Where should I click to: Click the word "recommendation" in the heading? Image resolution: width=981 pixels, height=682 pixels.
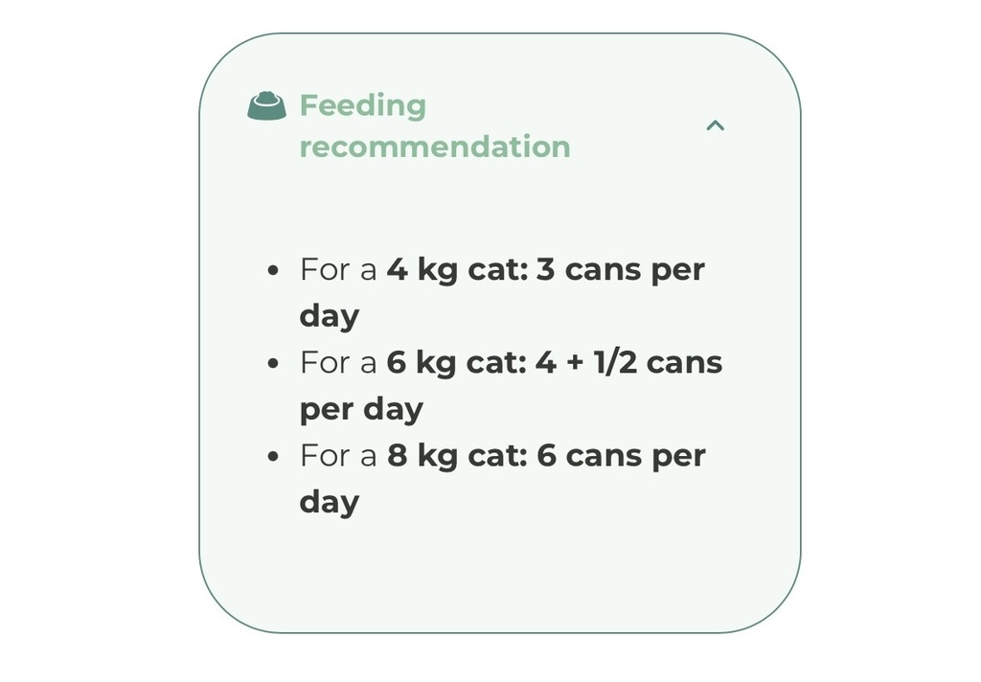coord(434,147)
